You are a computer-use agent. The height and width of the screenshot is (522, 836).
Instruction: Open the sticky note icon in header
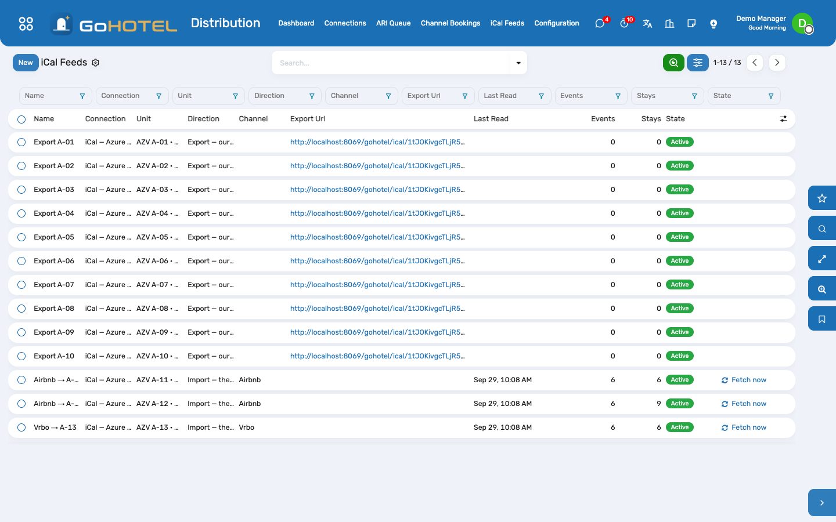pyautogui.click(x=691, y=24)
